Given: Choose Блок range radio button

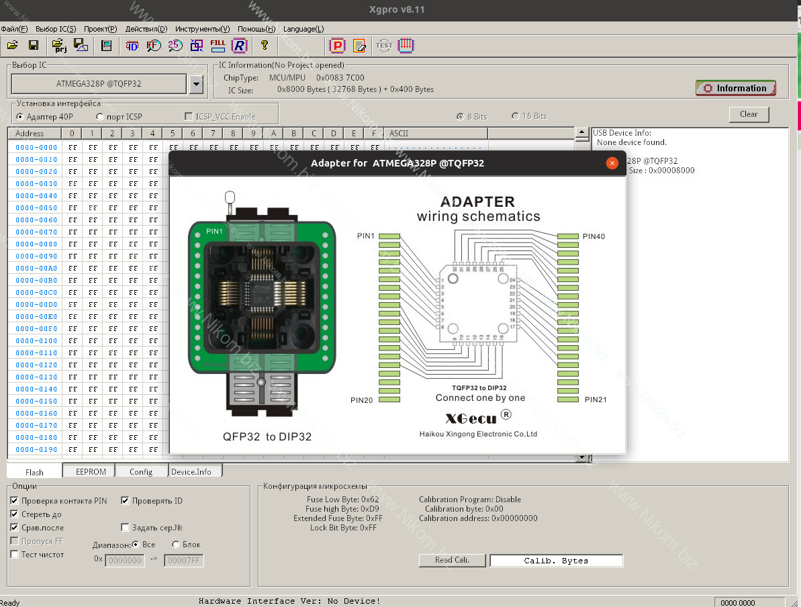Looking at the screenshot, I should (176, 544).
